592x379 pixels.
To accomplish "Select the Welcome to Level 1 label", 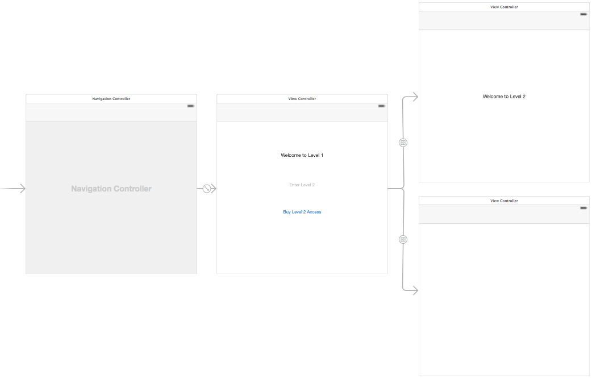I will coord(302,155).
